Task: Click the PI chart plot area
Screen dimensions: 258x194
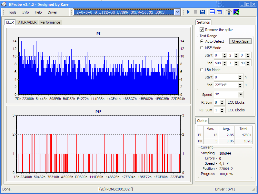Action: [98, 66]
